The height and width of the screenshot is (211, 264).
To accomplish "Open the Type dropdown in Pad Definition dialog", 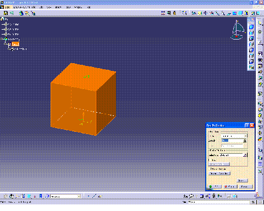I will (x=234, y=136).
